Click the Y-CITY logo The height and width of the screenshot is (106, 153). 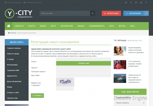[18, 13]
